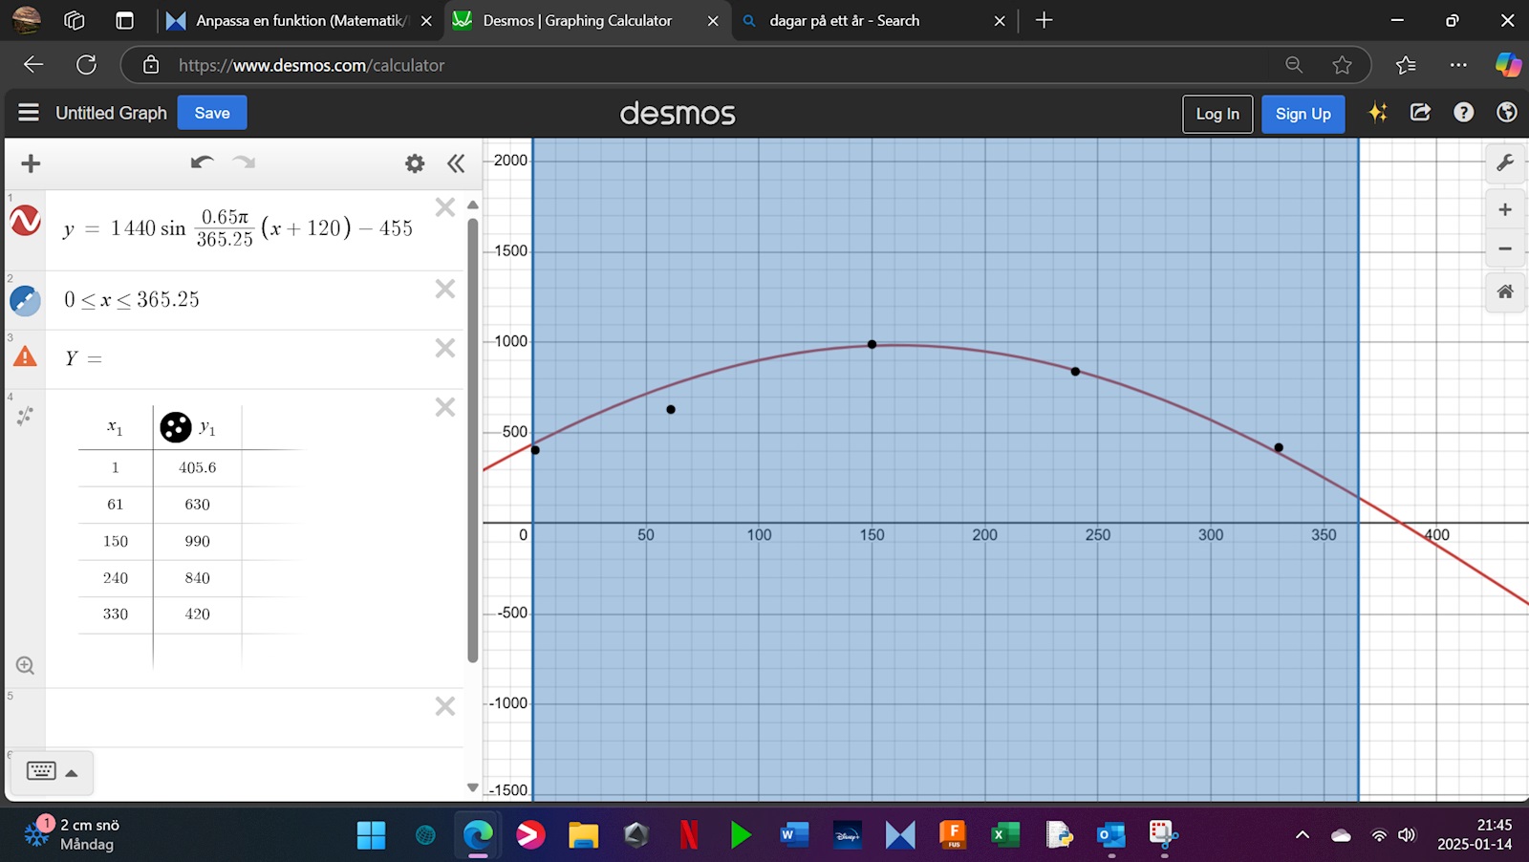Open the Desmos Help menu
Screen dimensions: 1529x862
point(1463,113)
